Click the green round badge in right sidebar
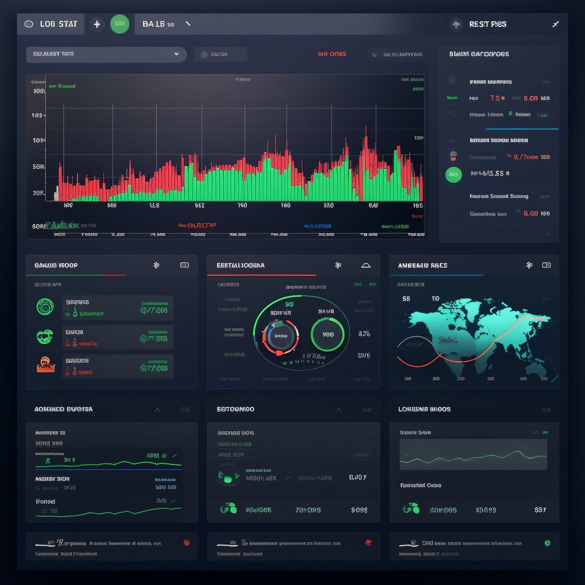The width and height of the screenshot is (585, 585). [x=454, y=175]
